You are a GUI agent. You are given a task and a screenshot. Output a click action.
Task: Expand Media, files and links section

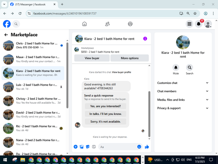(183, 100)
